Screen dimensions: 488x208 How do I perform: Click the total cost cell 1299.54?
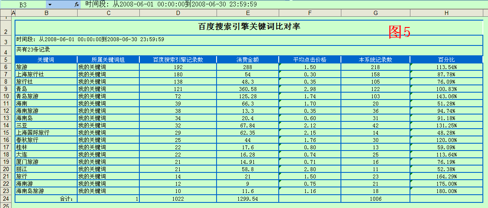(x=247, y=199)
